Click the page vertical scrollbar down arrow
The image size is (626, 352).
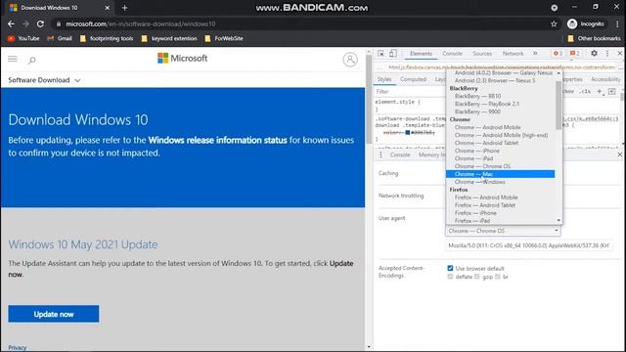click(369, 348)
